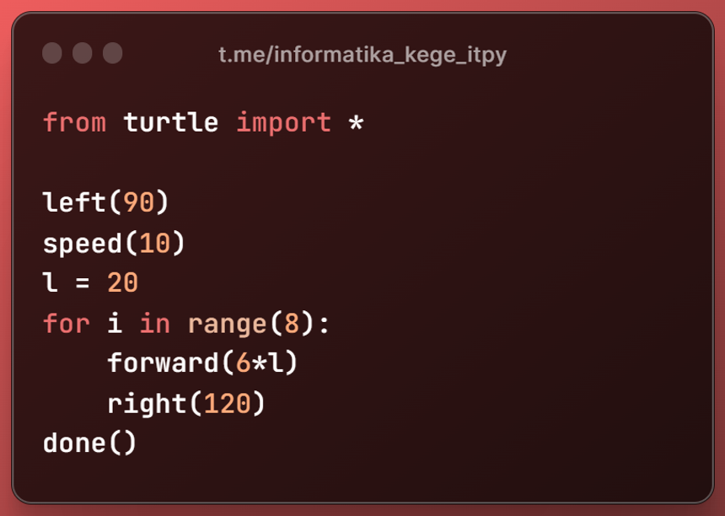This screenshot has width=725, height=516.
Task: Click the number 90 in left call
Action: pos(138,203)
